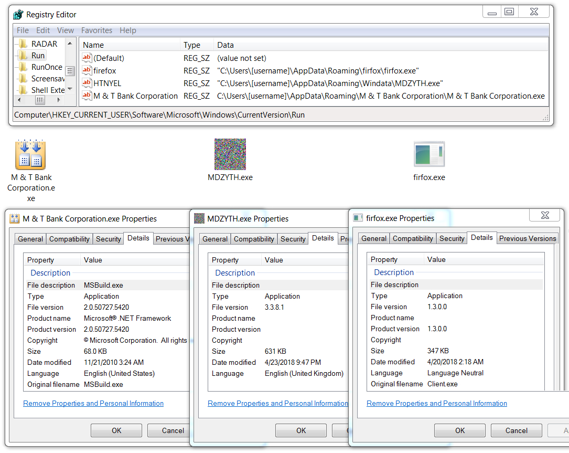The height and width of the screenshot is (453, 569).
Task: Select the MDZYTH.exe noisy icon
Action: (230, 154)
